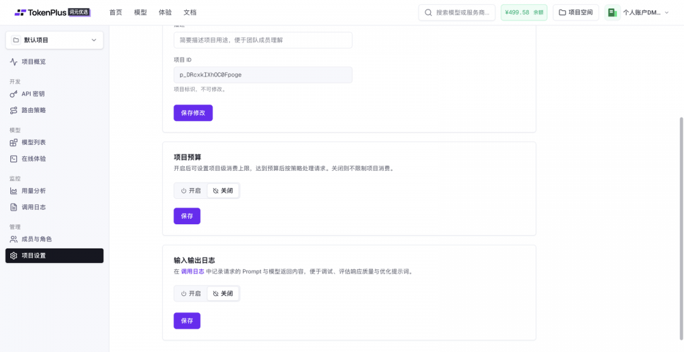Expand the 个人账户 account menu chevron
Viewport: 684px width, 352px height.
point(666,12)
